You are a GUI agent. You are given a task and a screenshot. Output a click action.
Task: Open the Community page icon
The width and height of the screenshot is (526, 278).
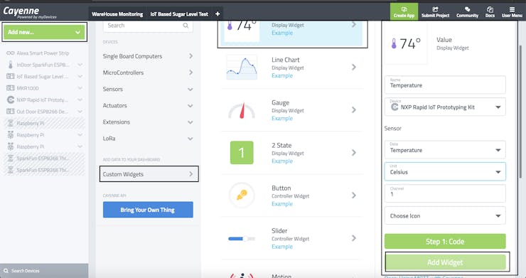pyautogui.click(x=467, y=9)
